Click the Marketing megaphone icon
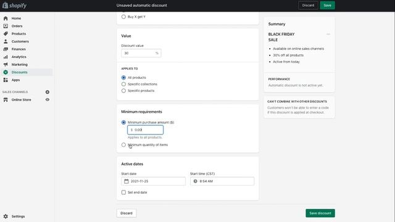The height and width of the screenshot is (222, 395). tap(6, 64)
